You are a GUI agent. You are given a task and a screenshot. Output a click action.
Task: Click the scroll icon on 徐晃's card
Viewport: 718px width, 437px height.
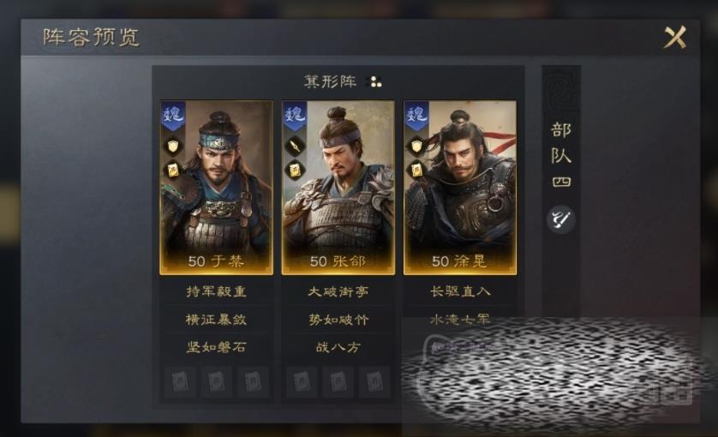pos(416,171)
